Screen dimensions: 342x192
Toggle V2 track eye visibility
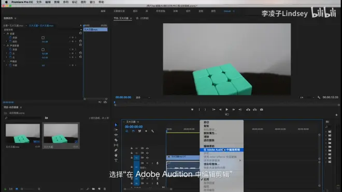(147, 153)
